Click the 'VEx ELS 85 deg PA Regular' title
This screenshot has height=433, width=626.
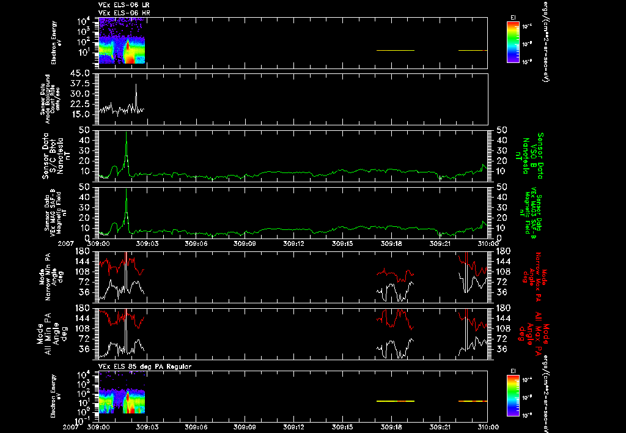pyautogui.click(x=145, y=366)
